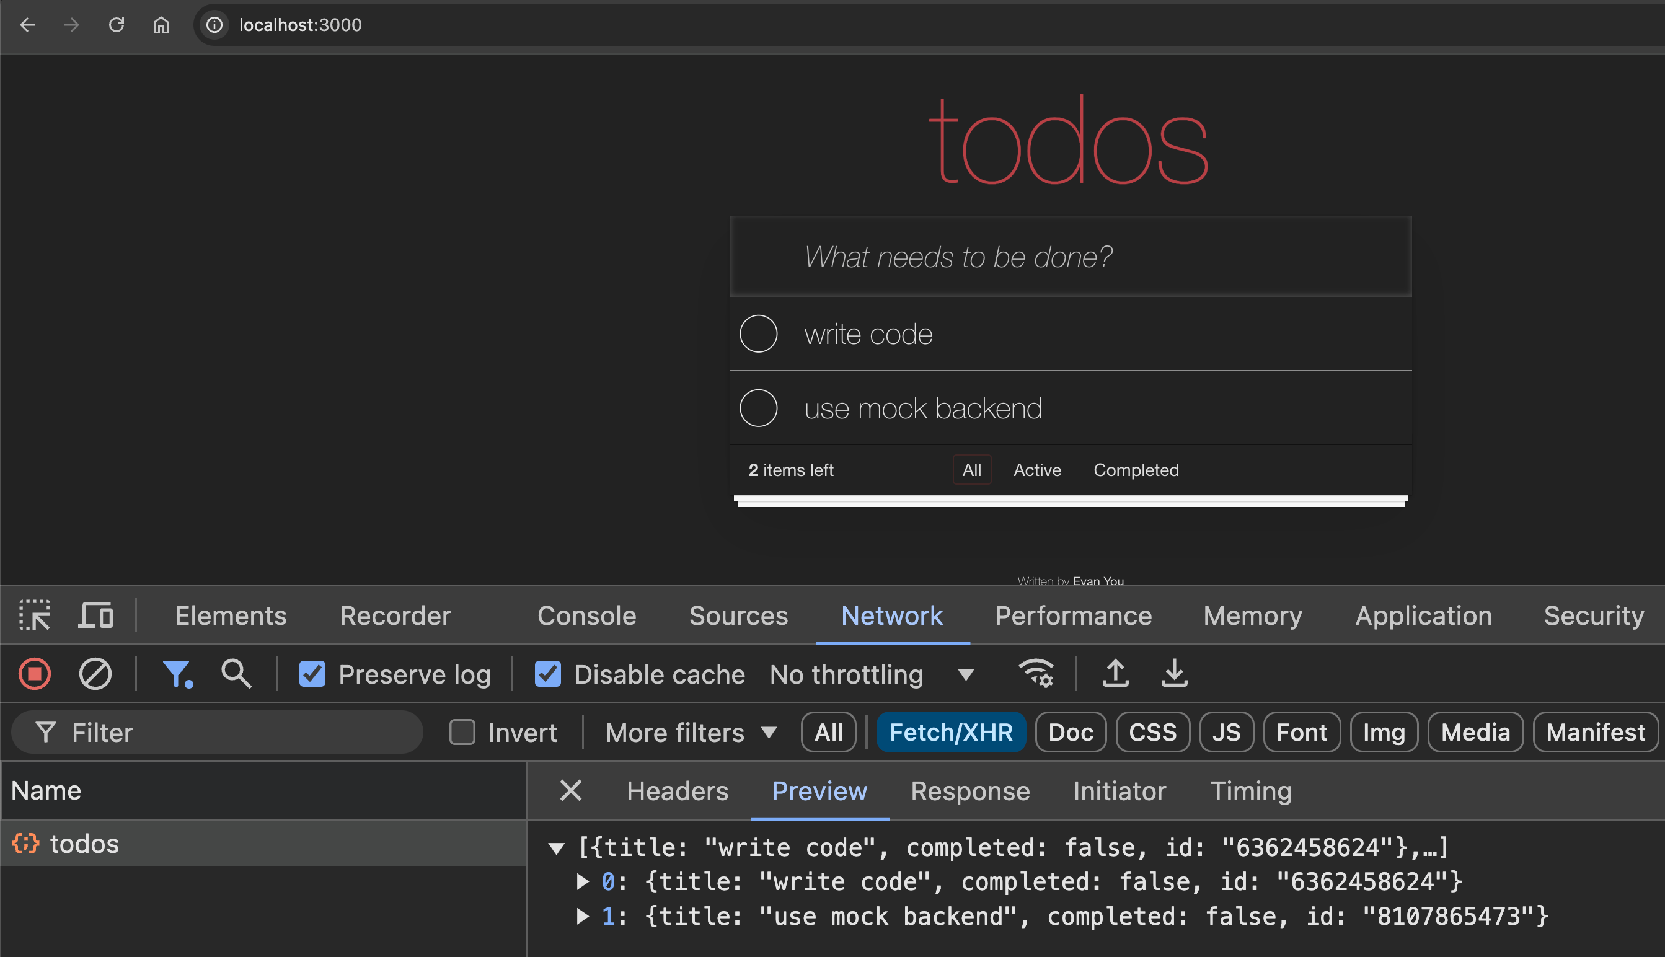The image size is (1665, 957).
Task: Select the Network panel tab
Action: click(892, 616)
